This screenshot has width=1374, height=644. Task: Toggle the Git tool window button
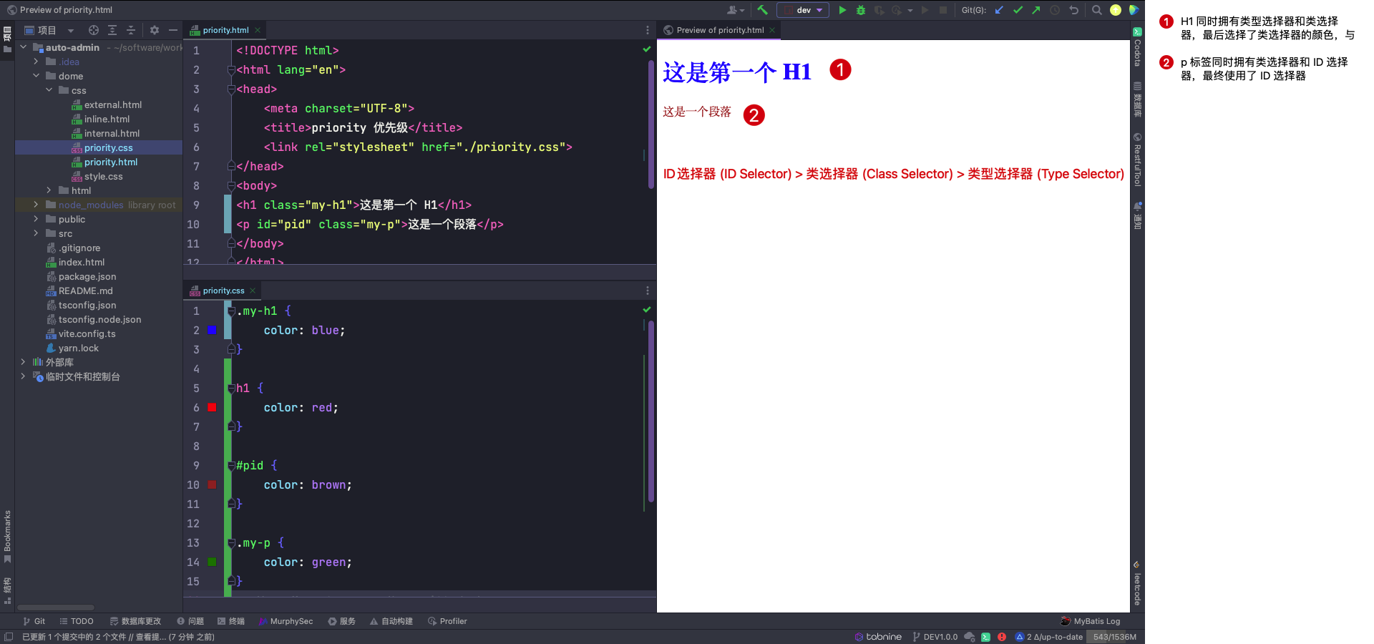click(x=34, y=621)
